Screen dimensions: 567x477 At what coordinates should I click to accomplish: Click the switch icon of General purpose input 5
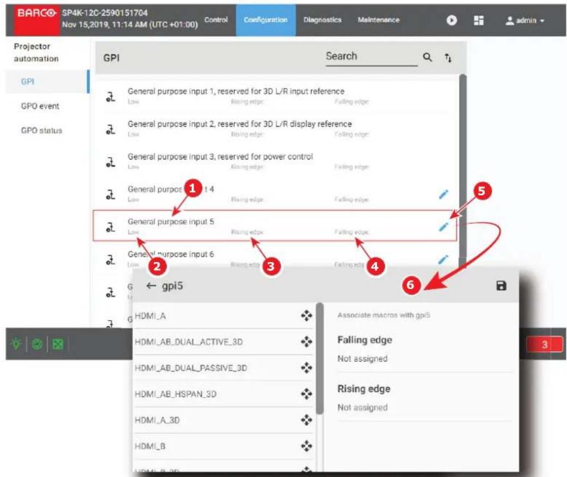(111, 227)
